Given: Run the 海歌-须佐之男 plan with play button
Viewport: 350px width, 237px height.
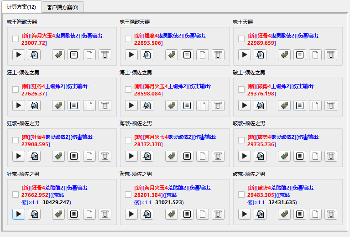Looking at the screenshot, I should click(x=131, y=156).
